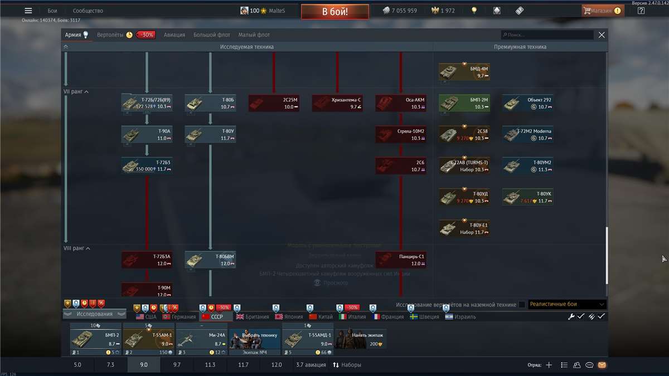Toggle the auto-repair checkbox next to wrench
This screenshot has width=669, height=376.
click(x=580, y=316)
